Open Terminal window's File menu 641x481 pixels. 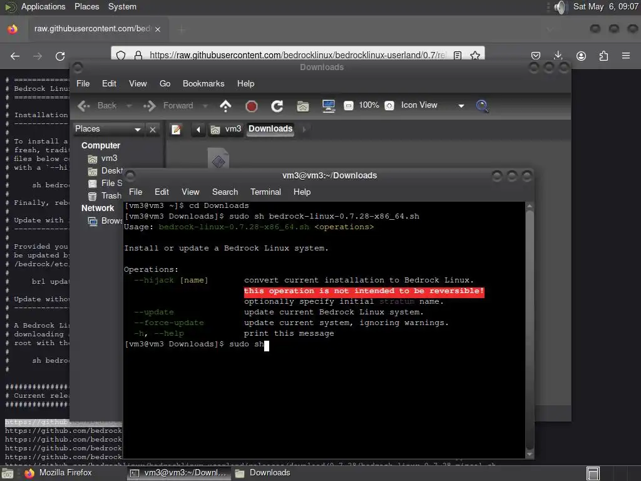(136, 192)
